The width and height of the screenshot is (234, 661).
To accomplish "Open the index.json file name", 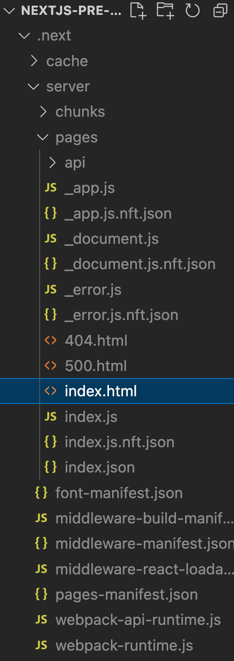I will click(100, 468).
